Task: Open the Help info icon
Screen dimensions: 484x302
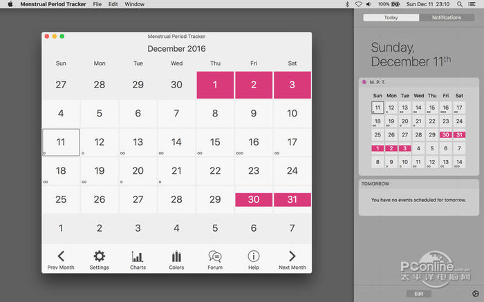Action: [x=254, y=256]
